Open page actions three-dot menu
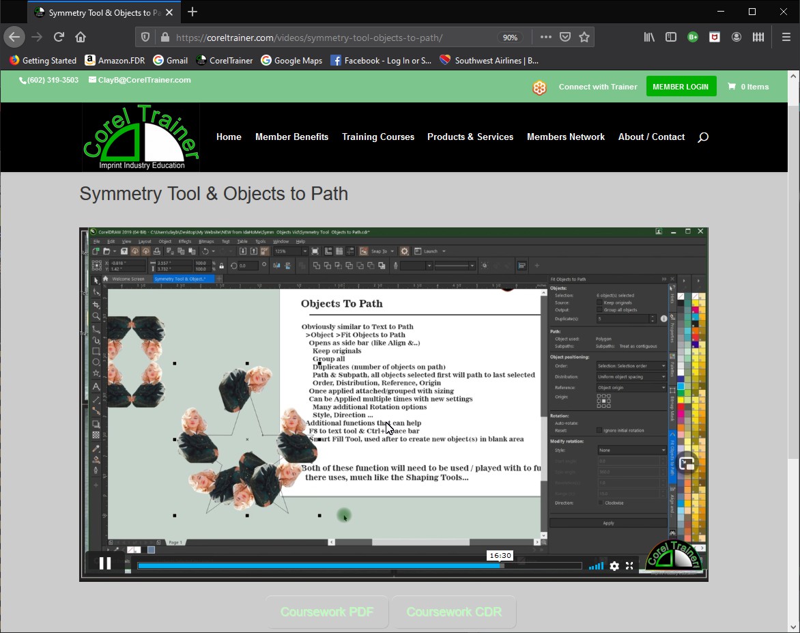 coord(546,37)
